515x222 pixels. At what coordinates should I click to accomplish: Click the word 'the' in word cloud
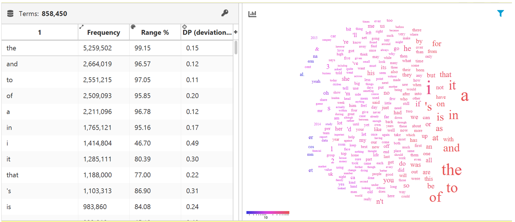(452, 170)
